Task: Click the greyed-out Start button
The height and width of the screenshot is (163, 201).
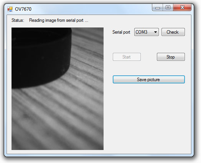Action: (x=127, y=57)
